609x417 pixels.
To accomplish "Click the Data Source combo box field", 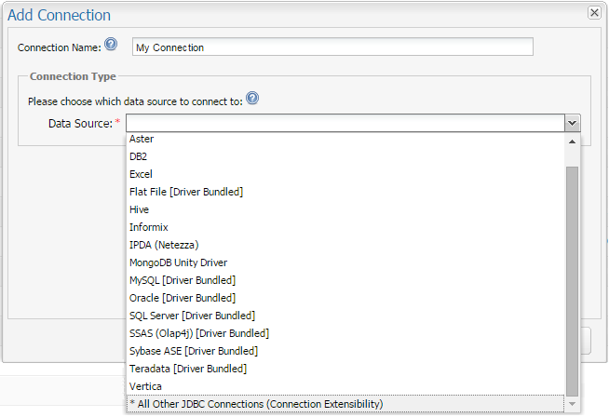I will click(x=345, y=123).
